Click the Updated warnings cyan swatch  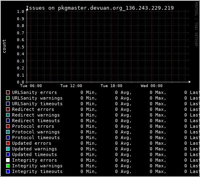(8, 149)
